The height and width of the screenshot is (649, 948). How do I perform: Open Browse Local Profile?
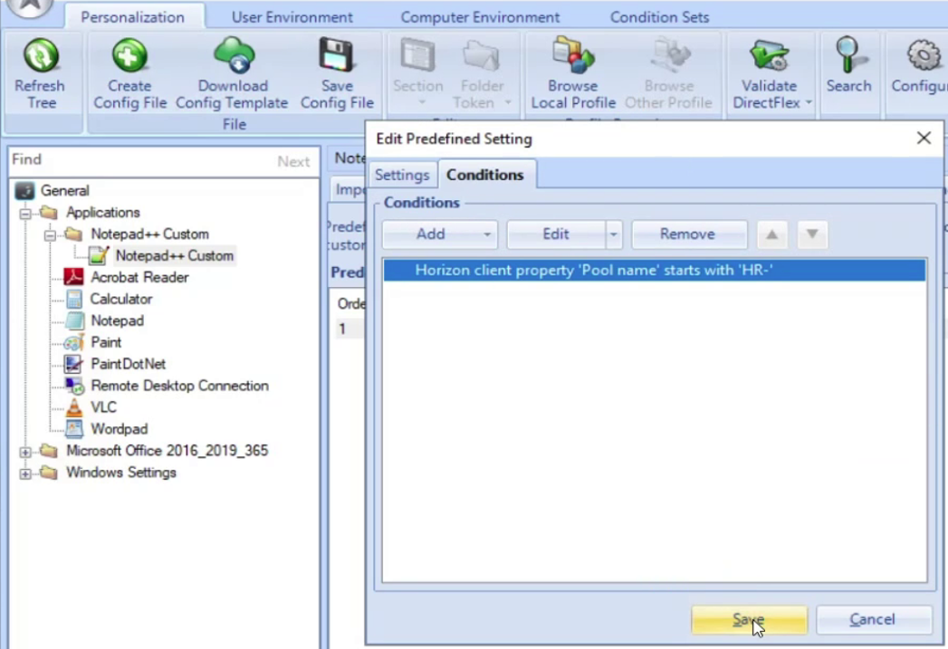click(572, 59)
